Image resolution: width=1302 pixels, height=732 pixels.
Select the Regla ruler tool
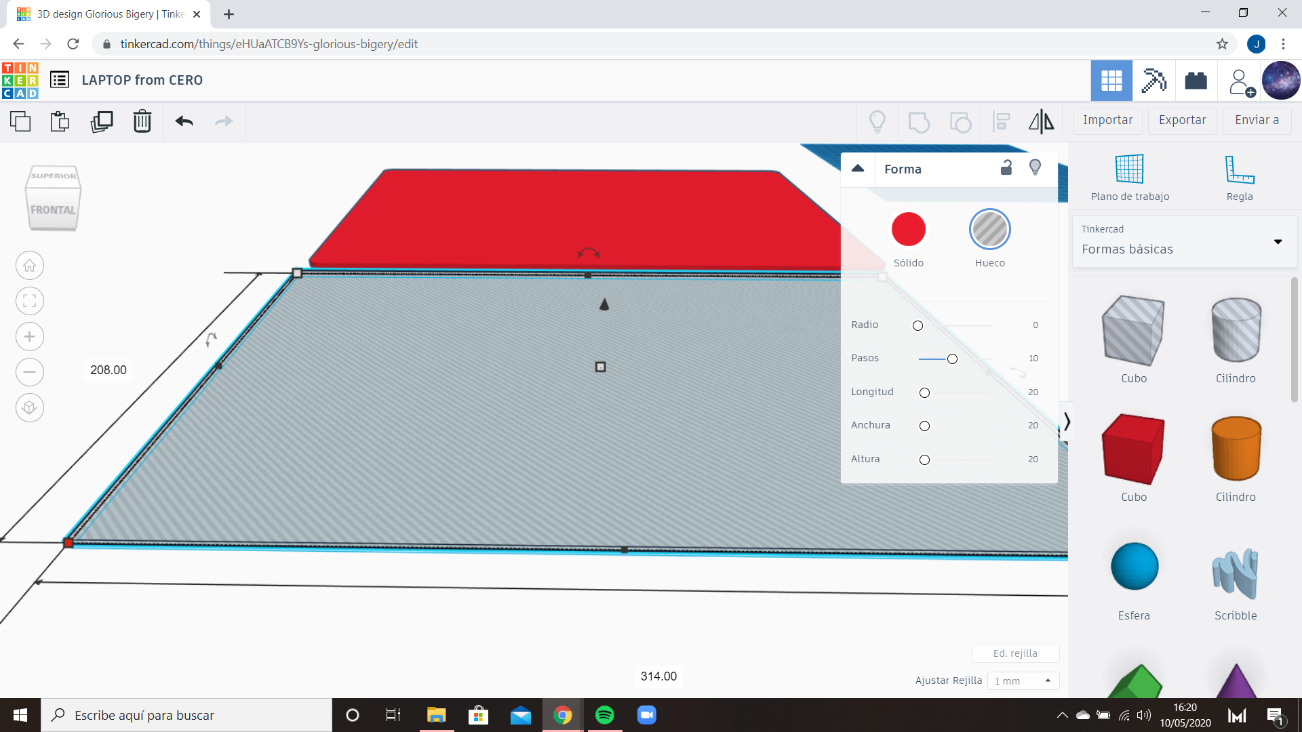point(1239,178)
